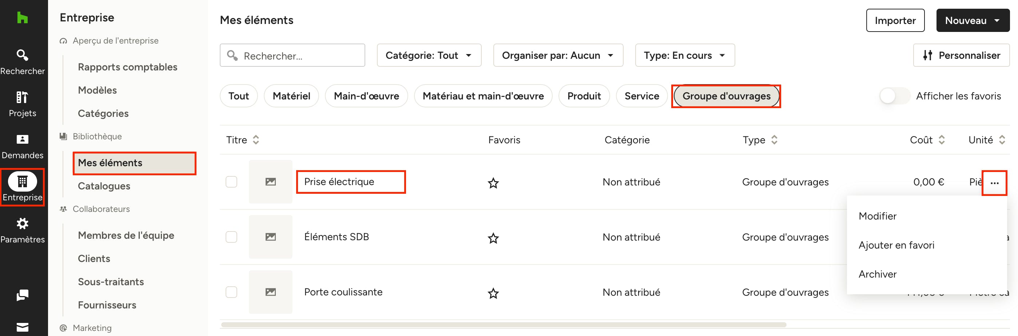This screenshot has width=1018, height=336.
Task: Select the Main-d'œuvre filter chip
Action: 366,96
